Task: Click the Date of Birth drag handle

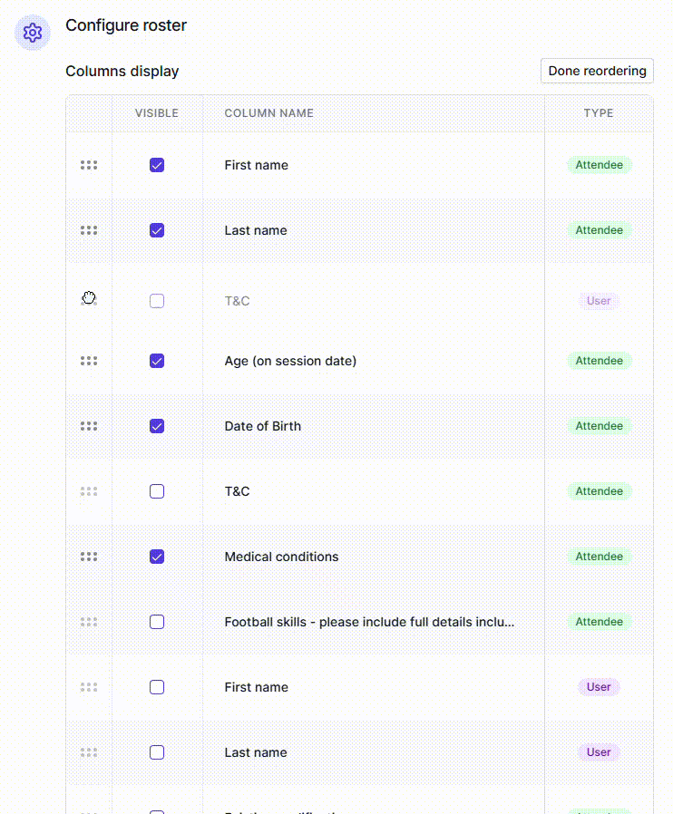Action: (89, 426)
